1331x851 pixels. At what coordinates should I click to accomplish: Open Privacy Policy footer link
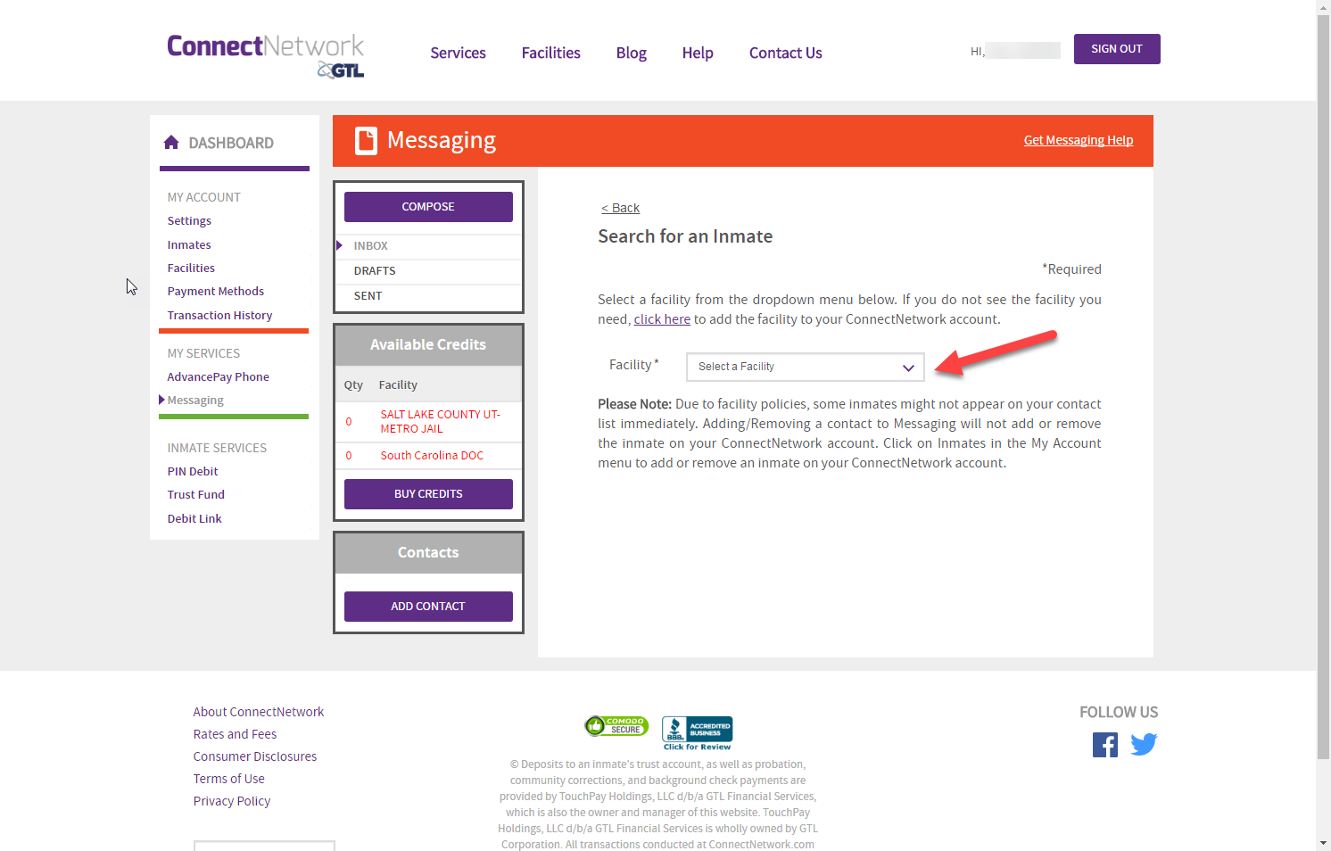click(x=232, y=801)
